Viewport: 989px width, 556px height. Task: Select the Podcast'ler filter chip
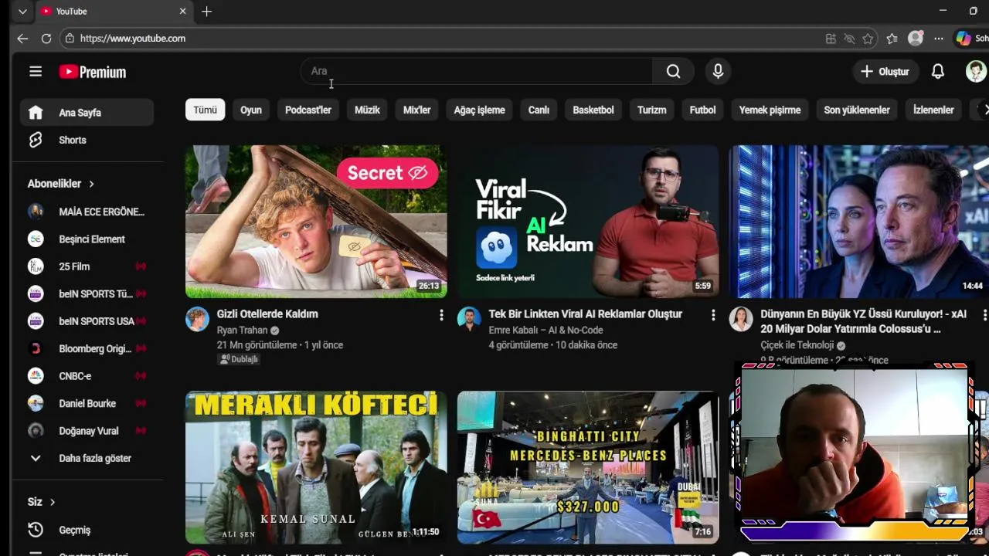click(x=308, y=110)
